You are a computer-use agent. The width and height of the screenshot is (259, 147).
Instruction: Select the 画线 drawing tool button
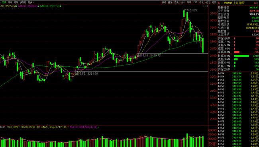coord(189,2)
